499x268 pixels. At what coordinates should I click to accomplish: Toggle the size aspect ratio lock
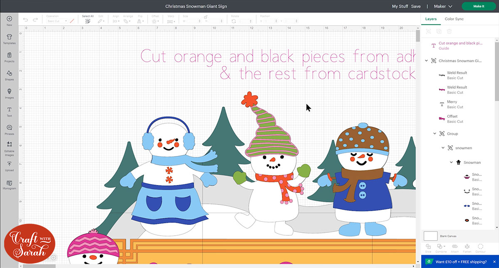(x=205, y=17)
